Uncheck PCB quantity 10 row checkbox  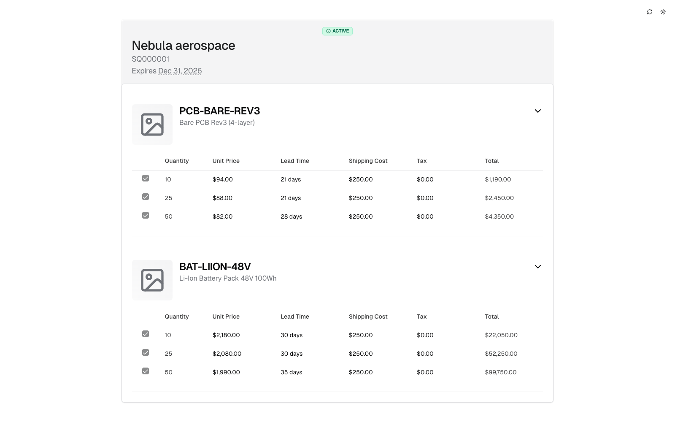(146, 178)
